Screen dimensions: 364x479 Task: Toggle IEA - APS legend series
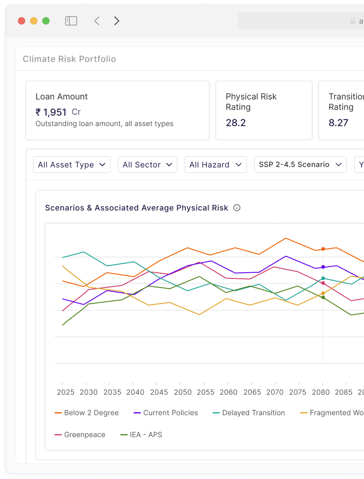[x=142, y=435]
